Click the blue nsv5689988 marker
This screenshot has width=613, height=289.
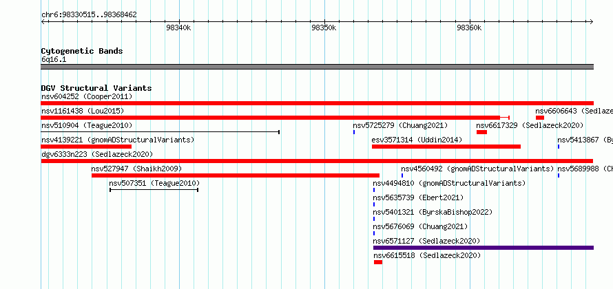pos(559,175)
